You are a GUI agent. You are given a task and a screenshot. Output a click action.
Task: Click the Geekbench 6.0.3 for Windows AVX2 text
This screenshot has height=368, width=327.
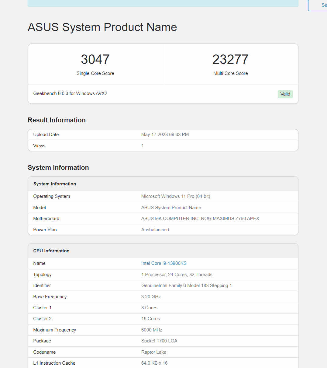click(70, 93)
